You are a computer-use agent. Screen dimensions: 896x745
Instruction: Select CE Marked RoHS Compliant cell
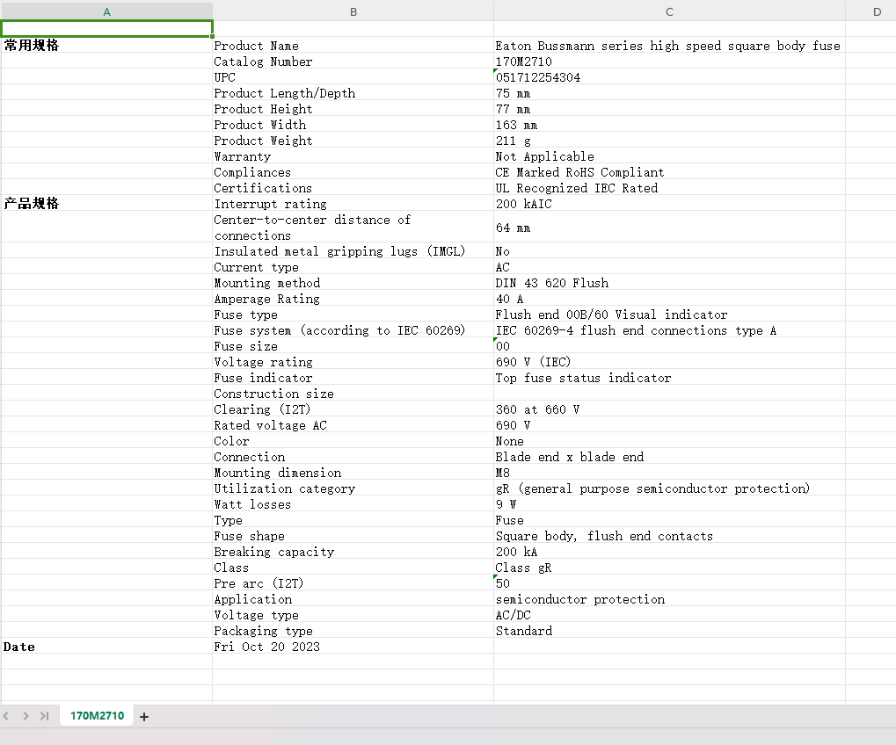(x=669, y=172)
